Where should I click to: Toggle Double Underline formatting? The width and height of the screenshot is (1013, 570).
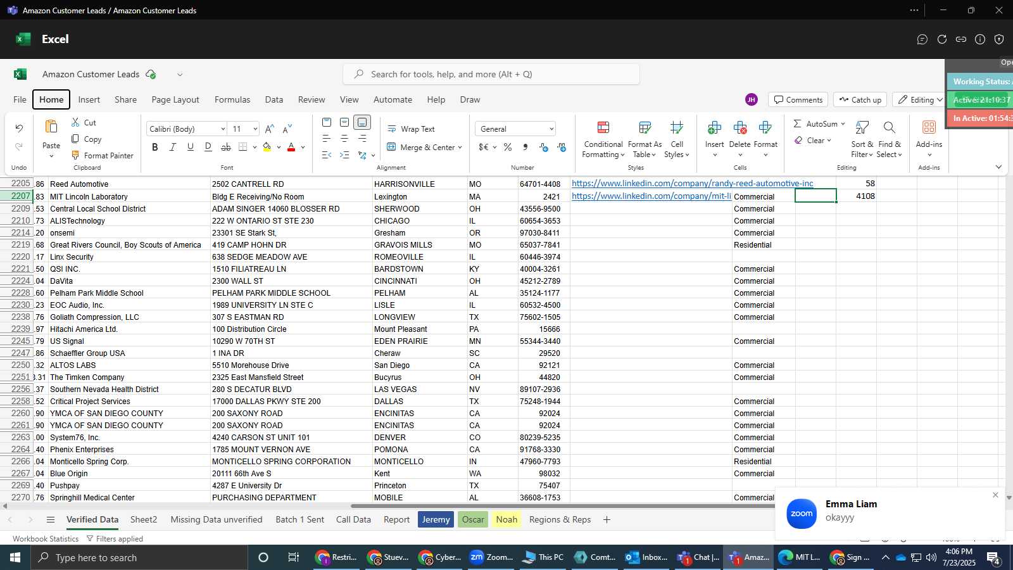coord(208,147)
